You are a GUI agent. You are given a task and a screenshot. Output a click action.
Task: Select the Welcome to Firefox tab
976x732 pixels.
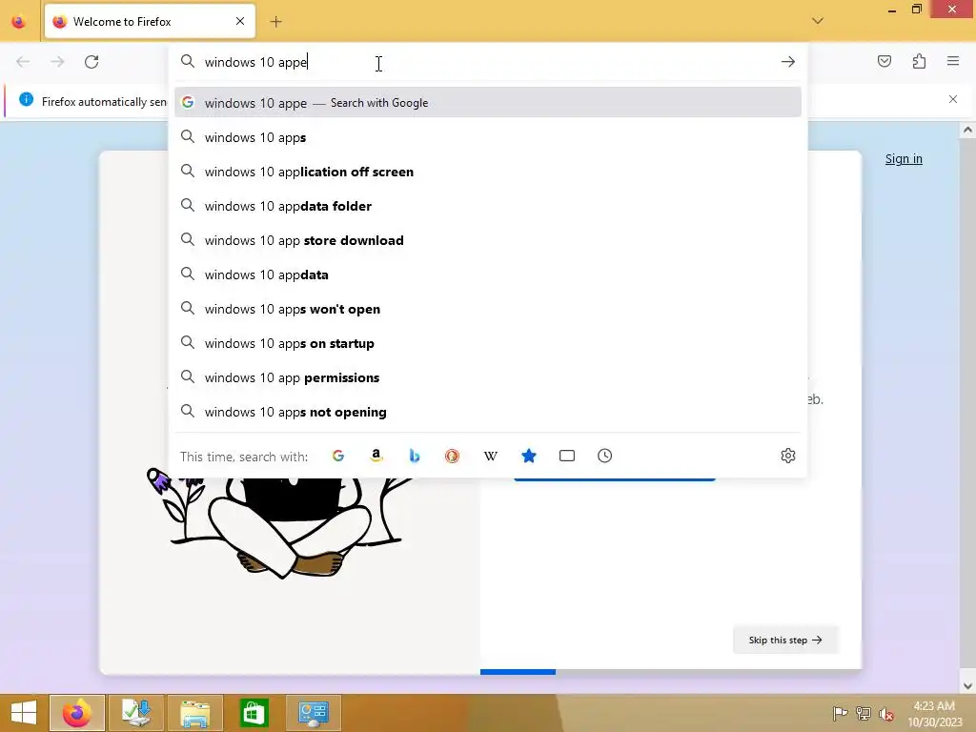click(150, 22)
